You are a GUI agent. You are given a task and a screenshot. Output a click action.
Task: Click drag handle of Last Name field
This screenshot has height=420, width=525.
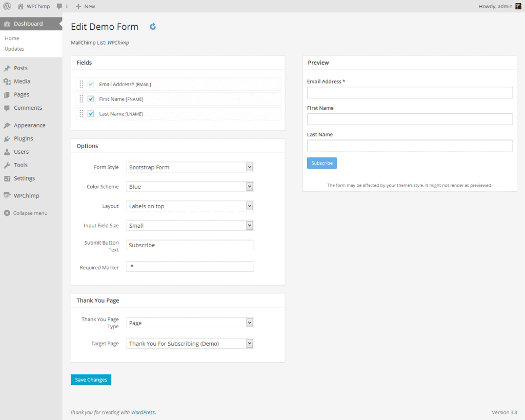[82, 113]
